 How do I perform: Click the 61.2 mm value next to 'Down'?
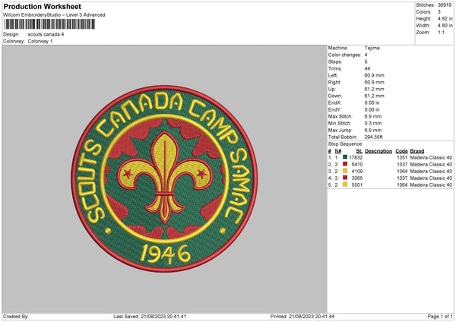pyautogui.click(x=374, y=96)
